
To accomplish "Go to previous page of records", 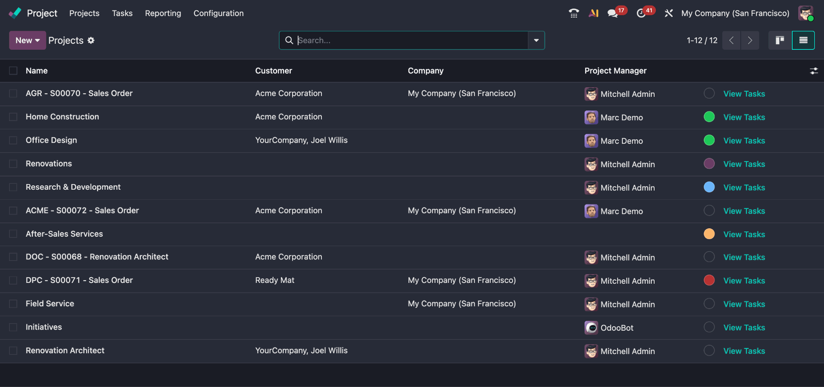I will coord(731,40).
